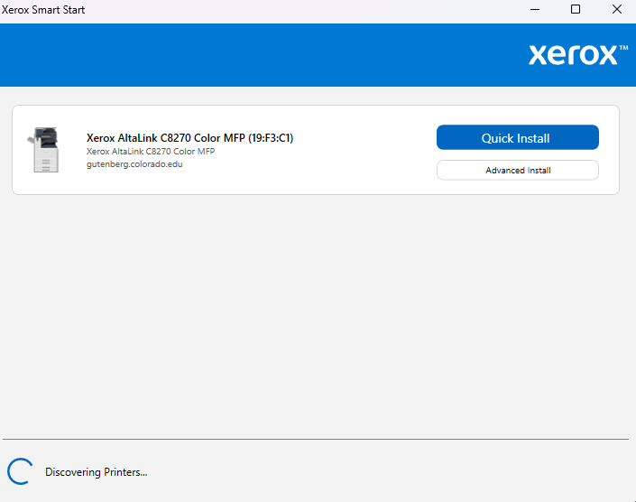The width and height of the screenshot is (636, 502).
Task: Click the Quick Install button
Action: tap(517, 137)
